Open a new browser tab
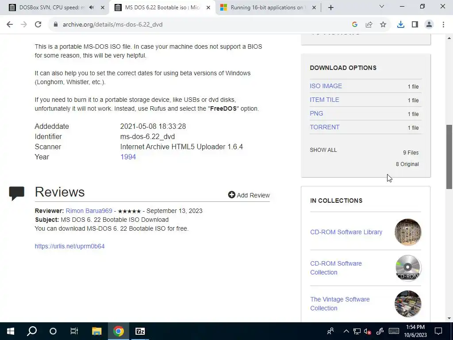This screenshot has width=453, height=340. tap(331, 8)
